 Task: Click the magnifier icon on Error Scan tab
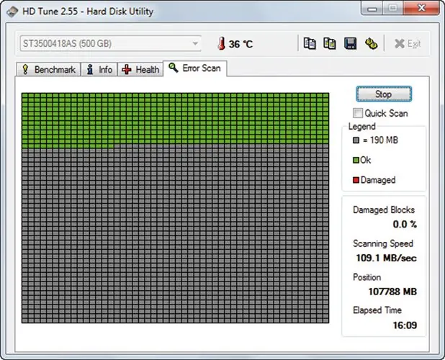(173, 68)
